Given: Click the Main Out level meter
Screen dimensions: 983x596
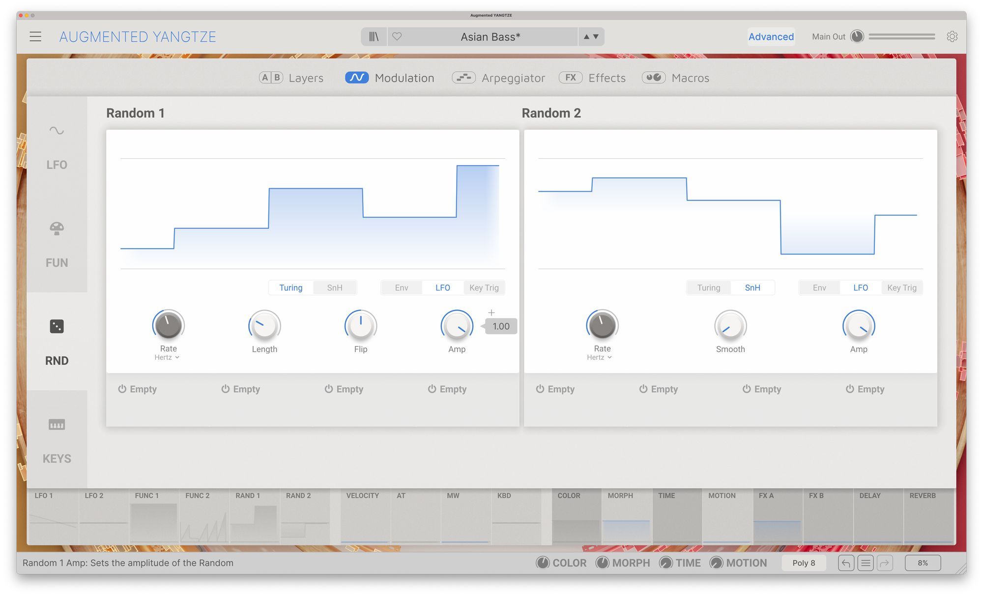Looking at the screenshot, I should (x=902, y=37).
